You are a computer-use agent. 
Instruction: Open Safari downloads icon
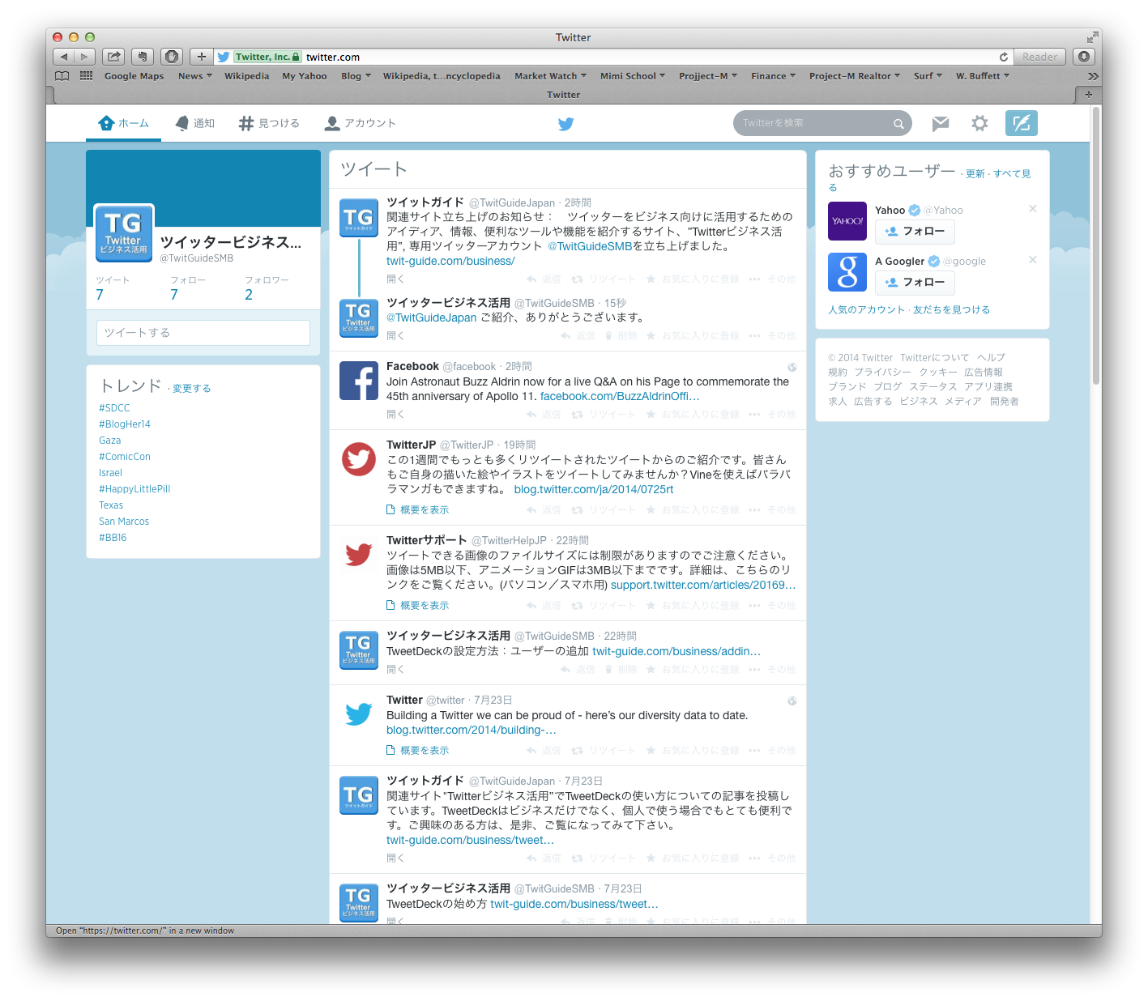(1084, 57)
